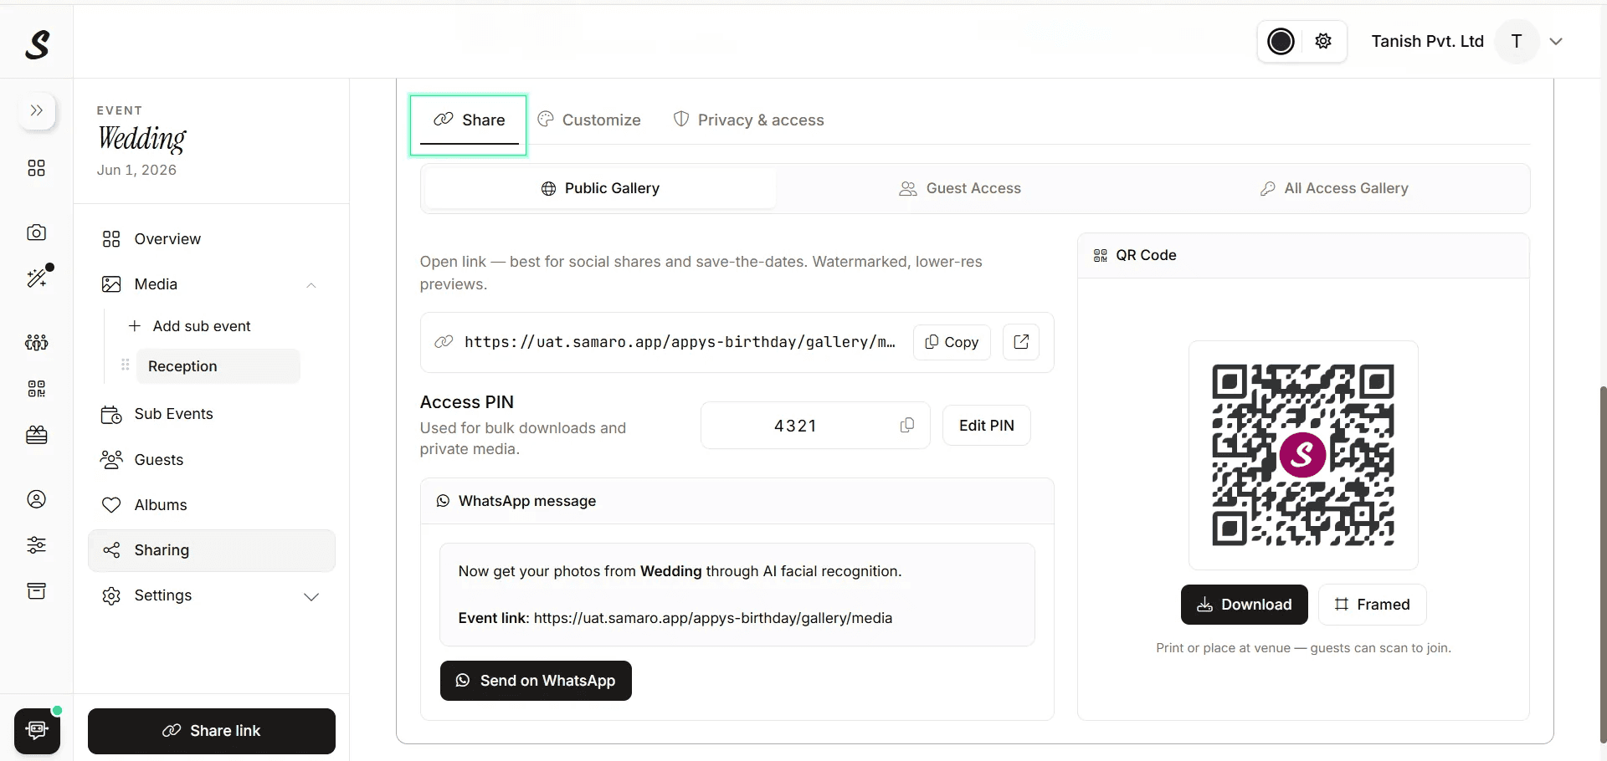Download the QR code

point(1245,605)
